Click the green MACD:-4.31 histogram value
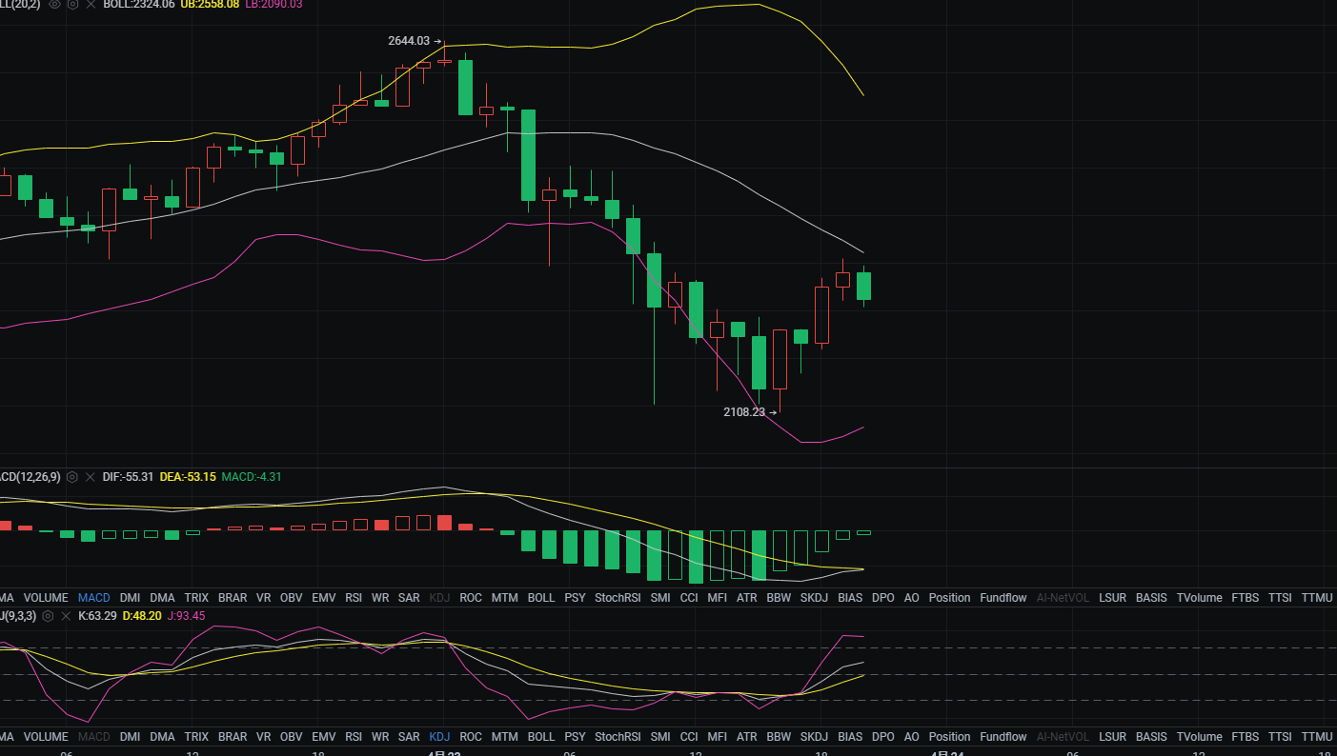Image resolution: width=1337 pixels, height=756 pixels. point(252,477)
